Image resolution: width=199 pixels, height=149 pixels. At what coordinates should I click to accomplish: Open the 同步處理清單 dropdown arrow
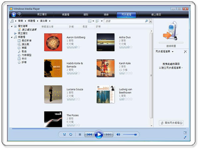(x=173, y=52)
